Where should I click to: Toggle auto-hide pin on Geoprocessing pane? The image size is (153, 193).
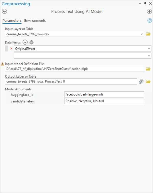pos(145,4)
